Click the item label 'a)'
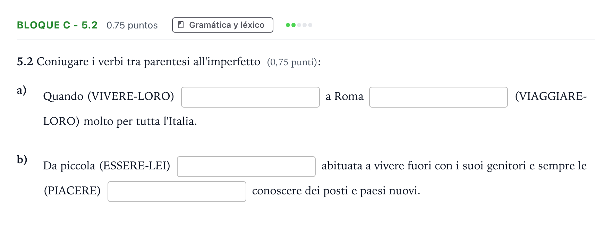The width and height of the screenshot is (612, 227). [x=22, y=90]
